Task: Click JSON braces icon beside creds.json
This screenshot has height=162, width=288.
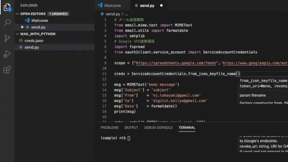Action: tap(21, 40)
